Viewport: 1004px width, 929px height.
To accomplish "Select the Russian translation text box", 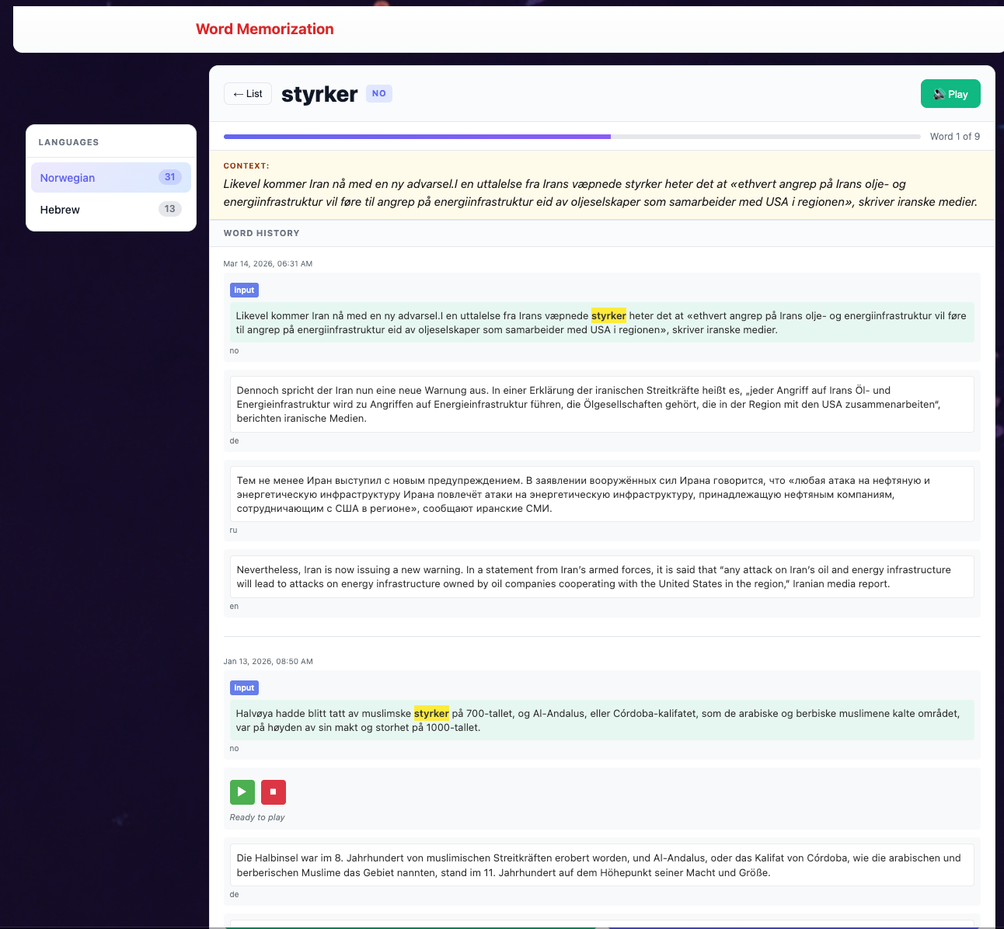I will pyautogui.click(x=601, y=495).
